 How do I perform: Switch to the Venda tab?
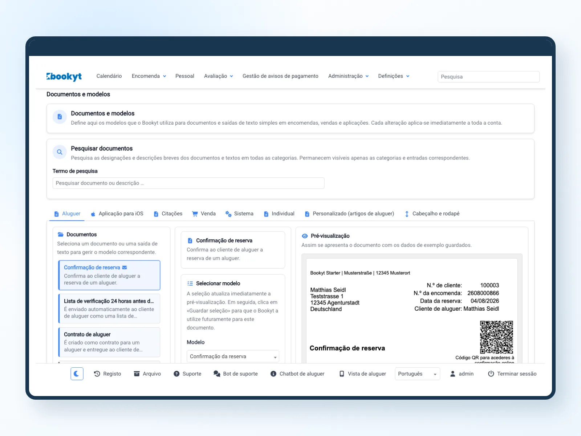tap(204, 214)
